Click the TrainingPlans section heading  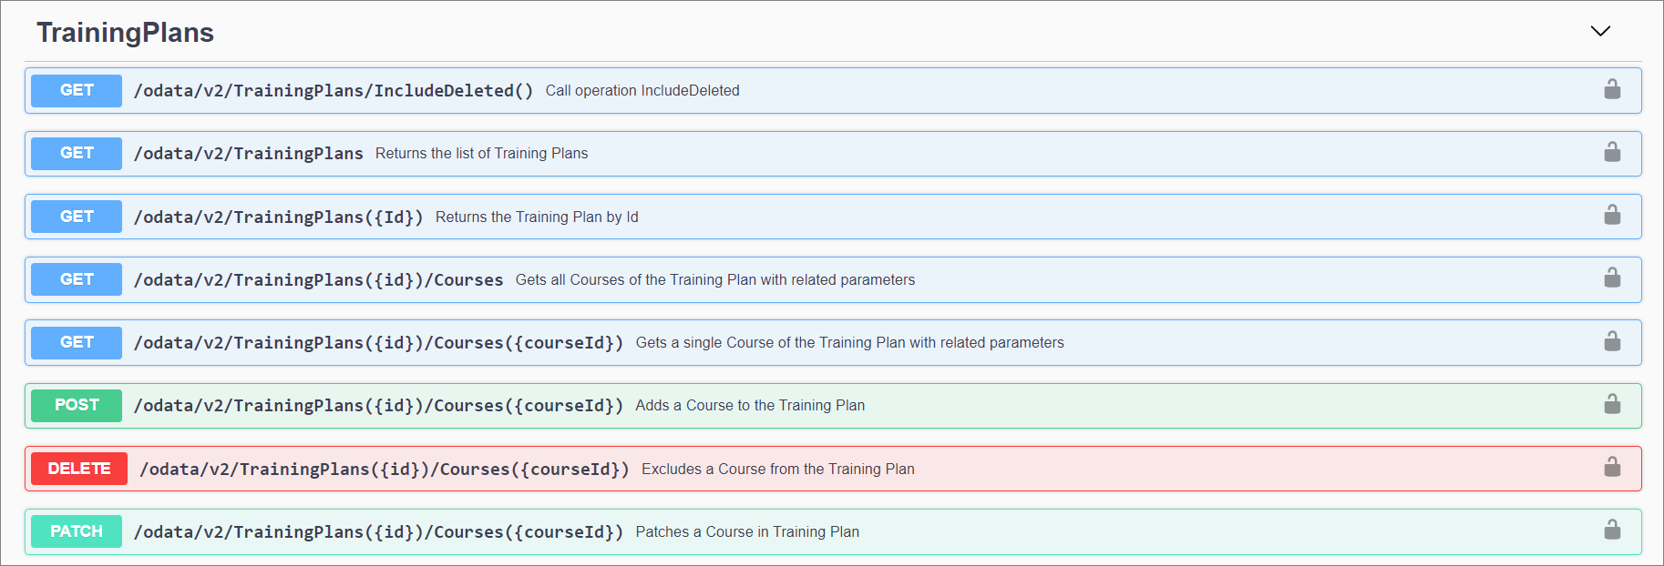[x=125, y=33]
